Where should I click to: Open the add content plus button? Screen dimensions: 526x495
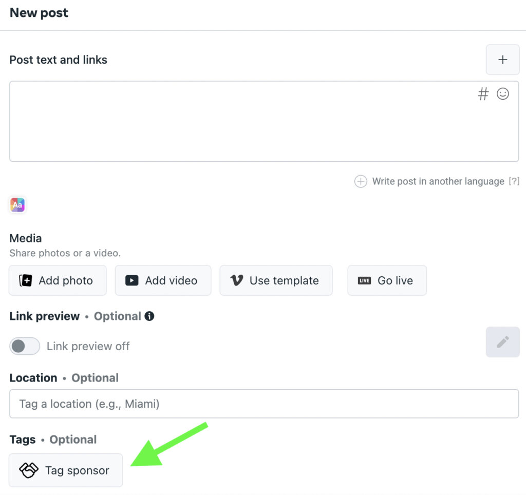502,60
